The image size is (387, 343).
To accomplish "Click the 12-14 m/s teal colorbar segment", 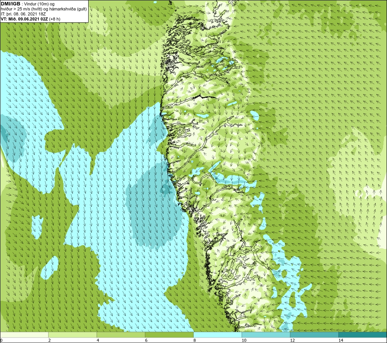I will [x=314, y=335].
